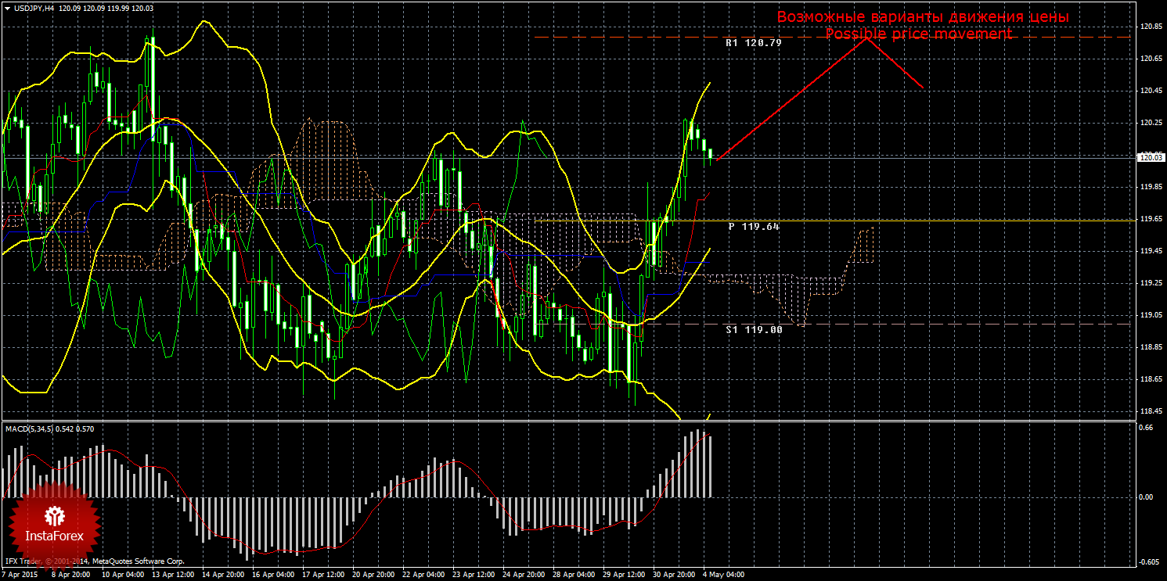Click the '23 Apr 12:00' time axis label
Image resolution: width=1167 pixels, height=581 pixels.
[474, 575]
